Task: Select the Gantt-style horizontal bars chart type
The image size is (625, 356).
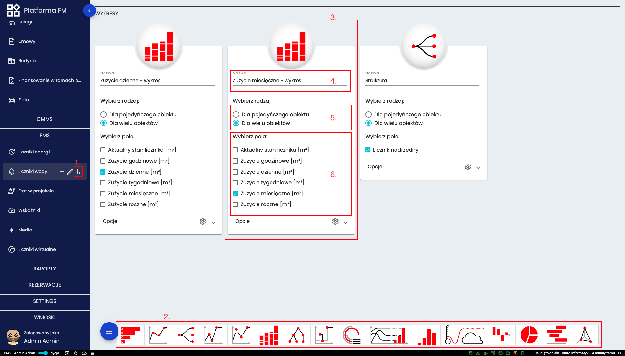Action: (x=557, y=335)
